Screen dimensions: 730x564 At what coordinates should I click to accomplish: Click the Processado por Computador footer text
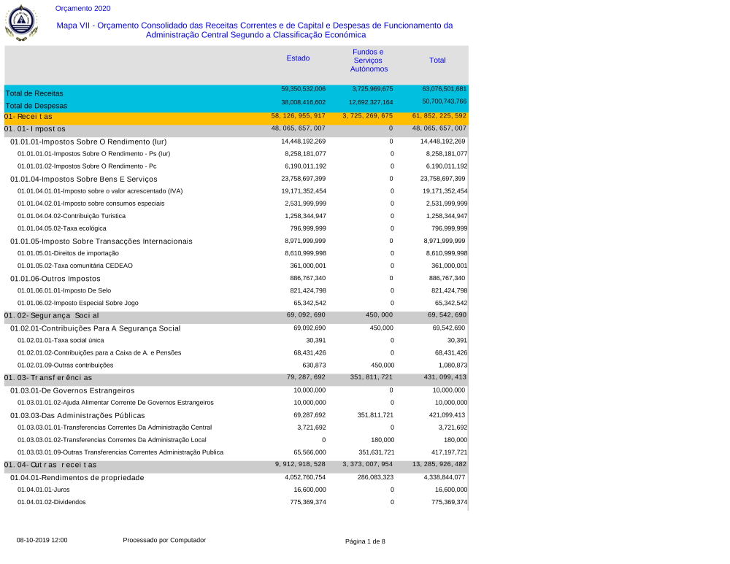click(x=164, y=540)
